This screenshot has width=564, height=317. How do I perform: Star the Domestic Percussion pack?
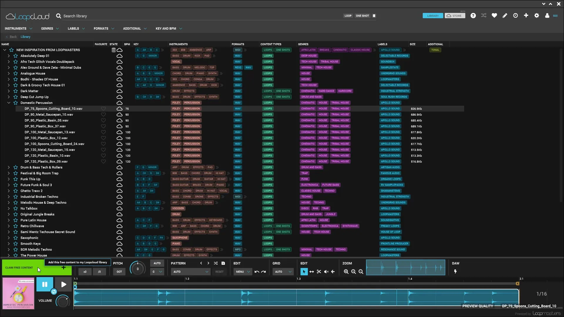(x=16, y=103)
